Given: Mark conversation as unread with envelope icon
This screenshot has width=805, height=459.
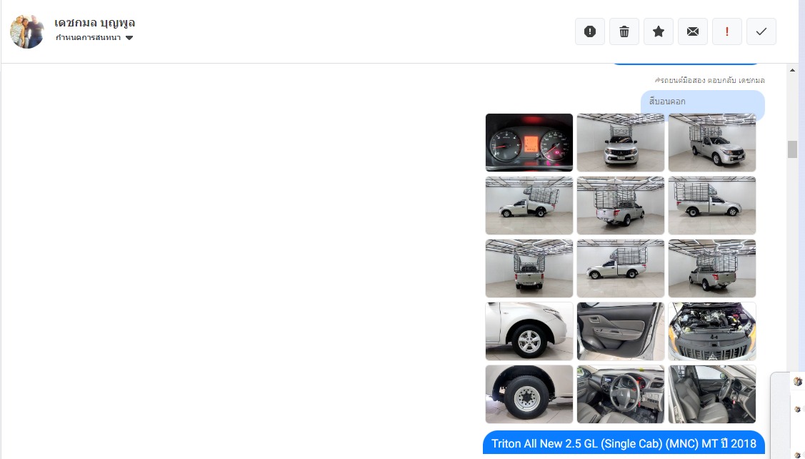Looking at the screenshot, I should tap(693, 31).
